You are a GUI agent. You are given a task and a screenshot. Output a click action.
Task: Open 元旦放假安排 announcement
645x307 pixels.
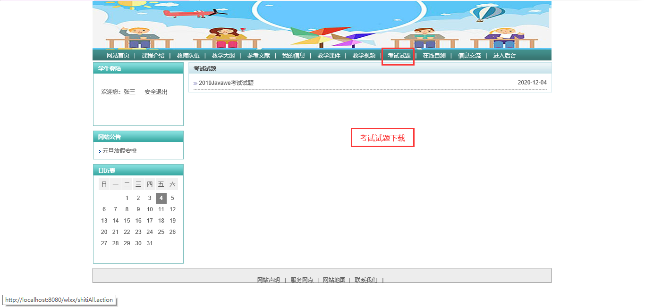pos(119,151)
